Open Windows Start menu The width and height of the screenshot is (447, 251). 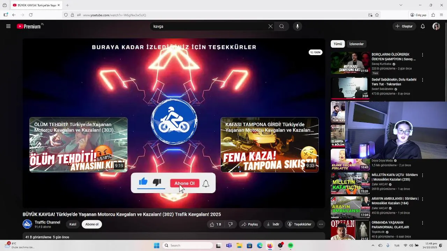tap(156, 246)
